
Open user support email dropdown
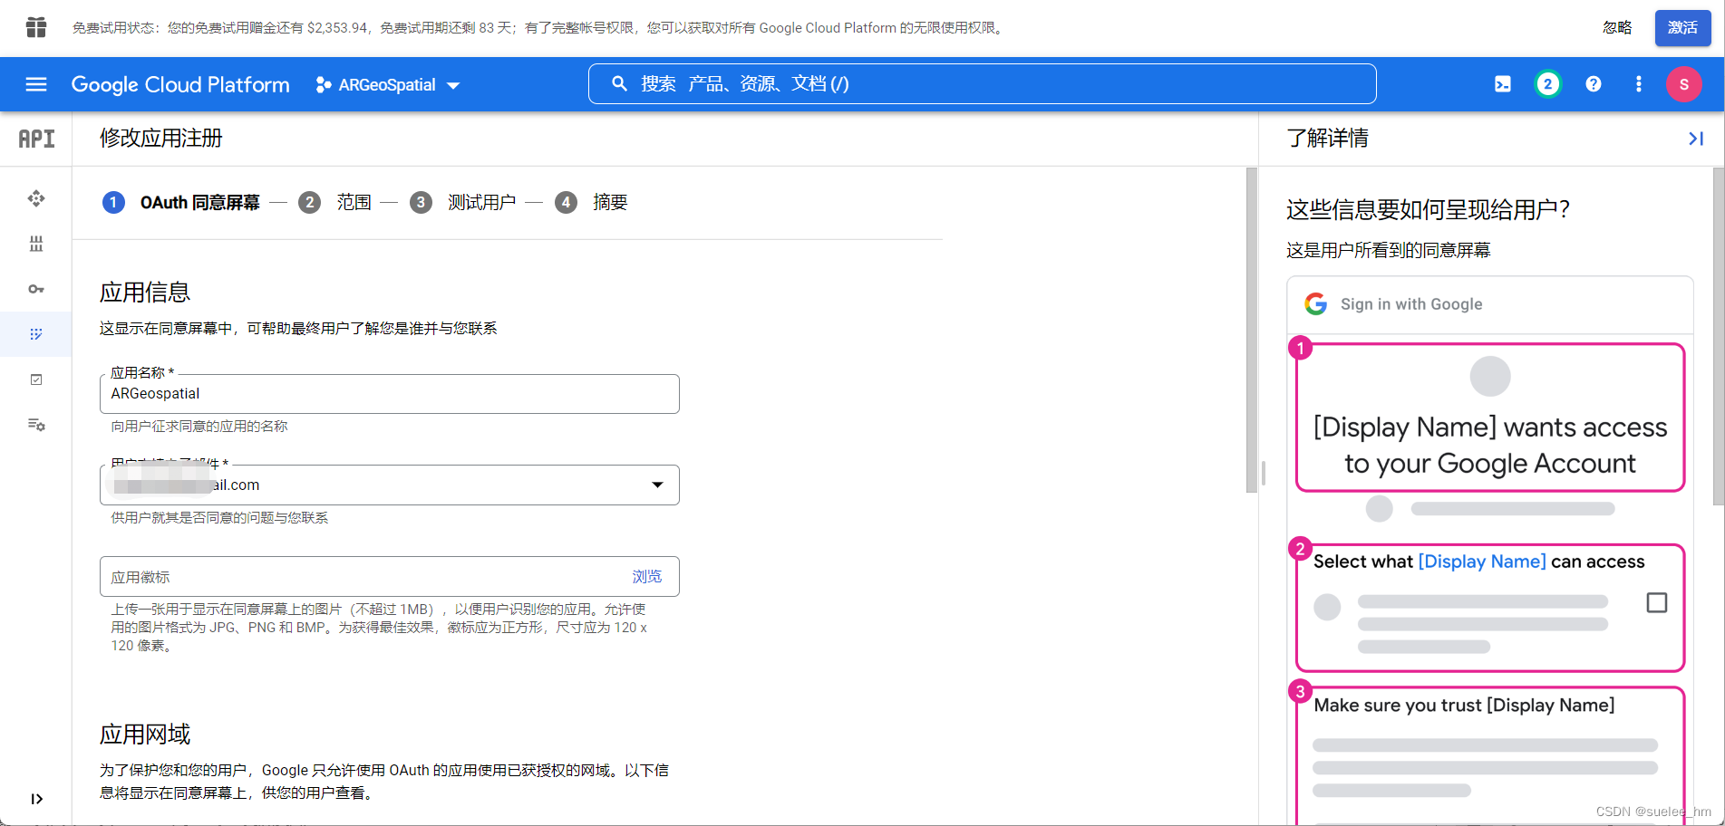(390, 485)
